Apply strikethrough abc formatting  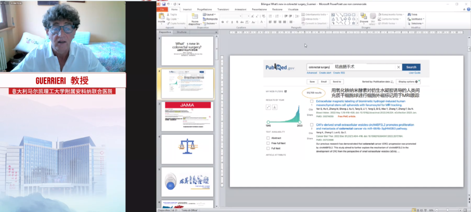tap(242, 22)
